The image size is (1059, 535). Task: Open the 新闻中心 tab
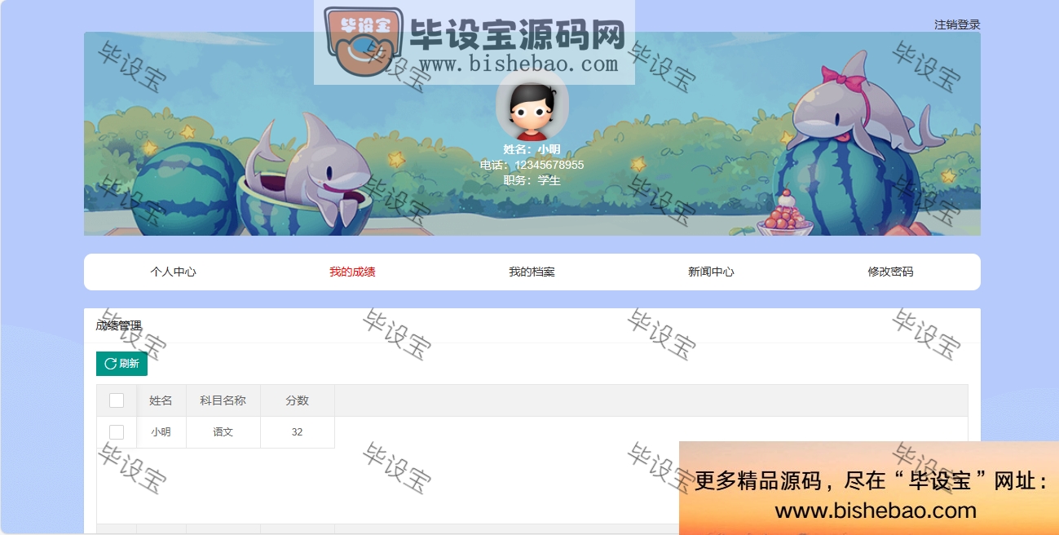point(711,272)
